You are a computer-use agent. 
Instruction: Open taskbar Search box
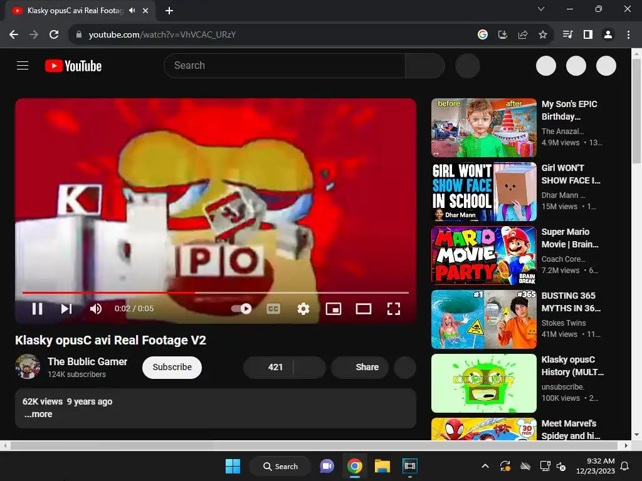280,466
